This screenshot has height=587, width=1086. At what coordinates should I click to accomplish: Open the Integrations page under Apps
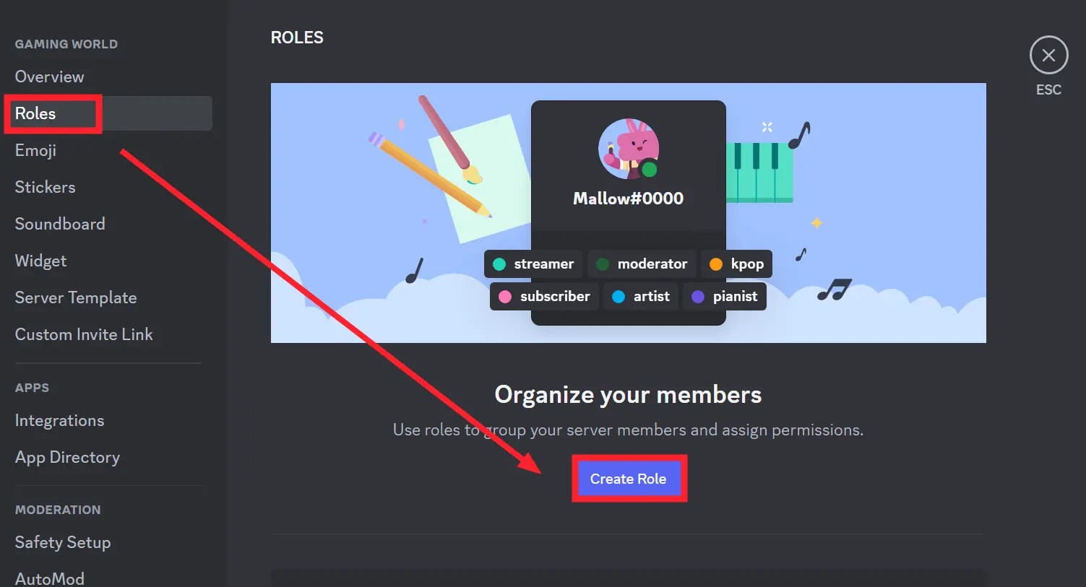(59, 420)
